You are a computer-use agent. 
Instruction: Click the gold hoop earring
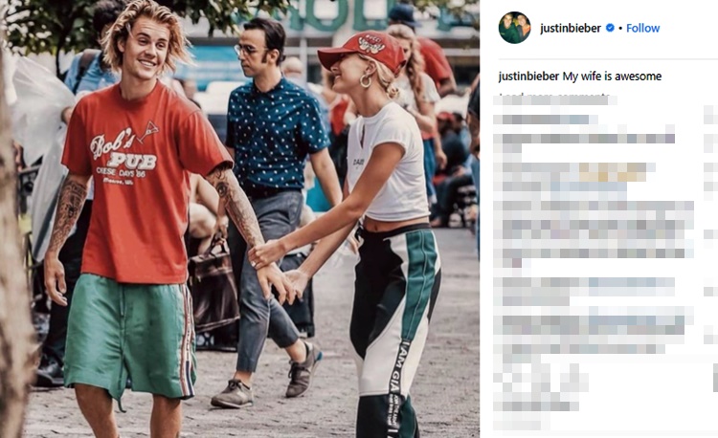[x=366, y=81]
